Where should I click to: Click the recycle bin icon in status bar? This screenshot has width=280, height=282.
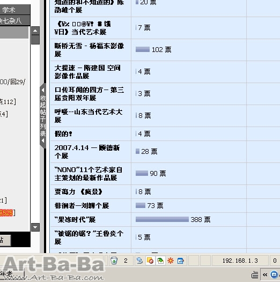pos(114,261)
